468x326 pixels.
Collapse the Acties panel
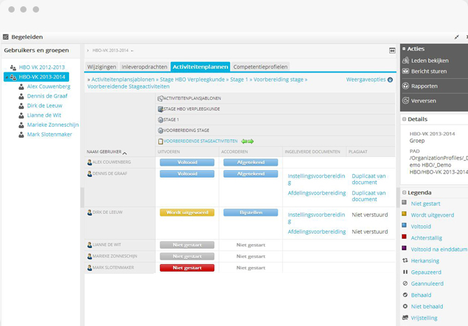(x=404, y=49)
